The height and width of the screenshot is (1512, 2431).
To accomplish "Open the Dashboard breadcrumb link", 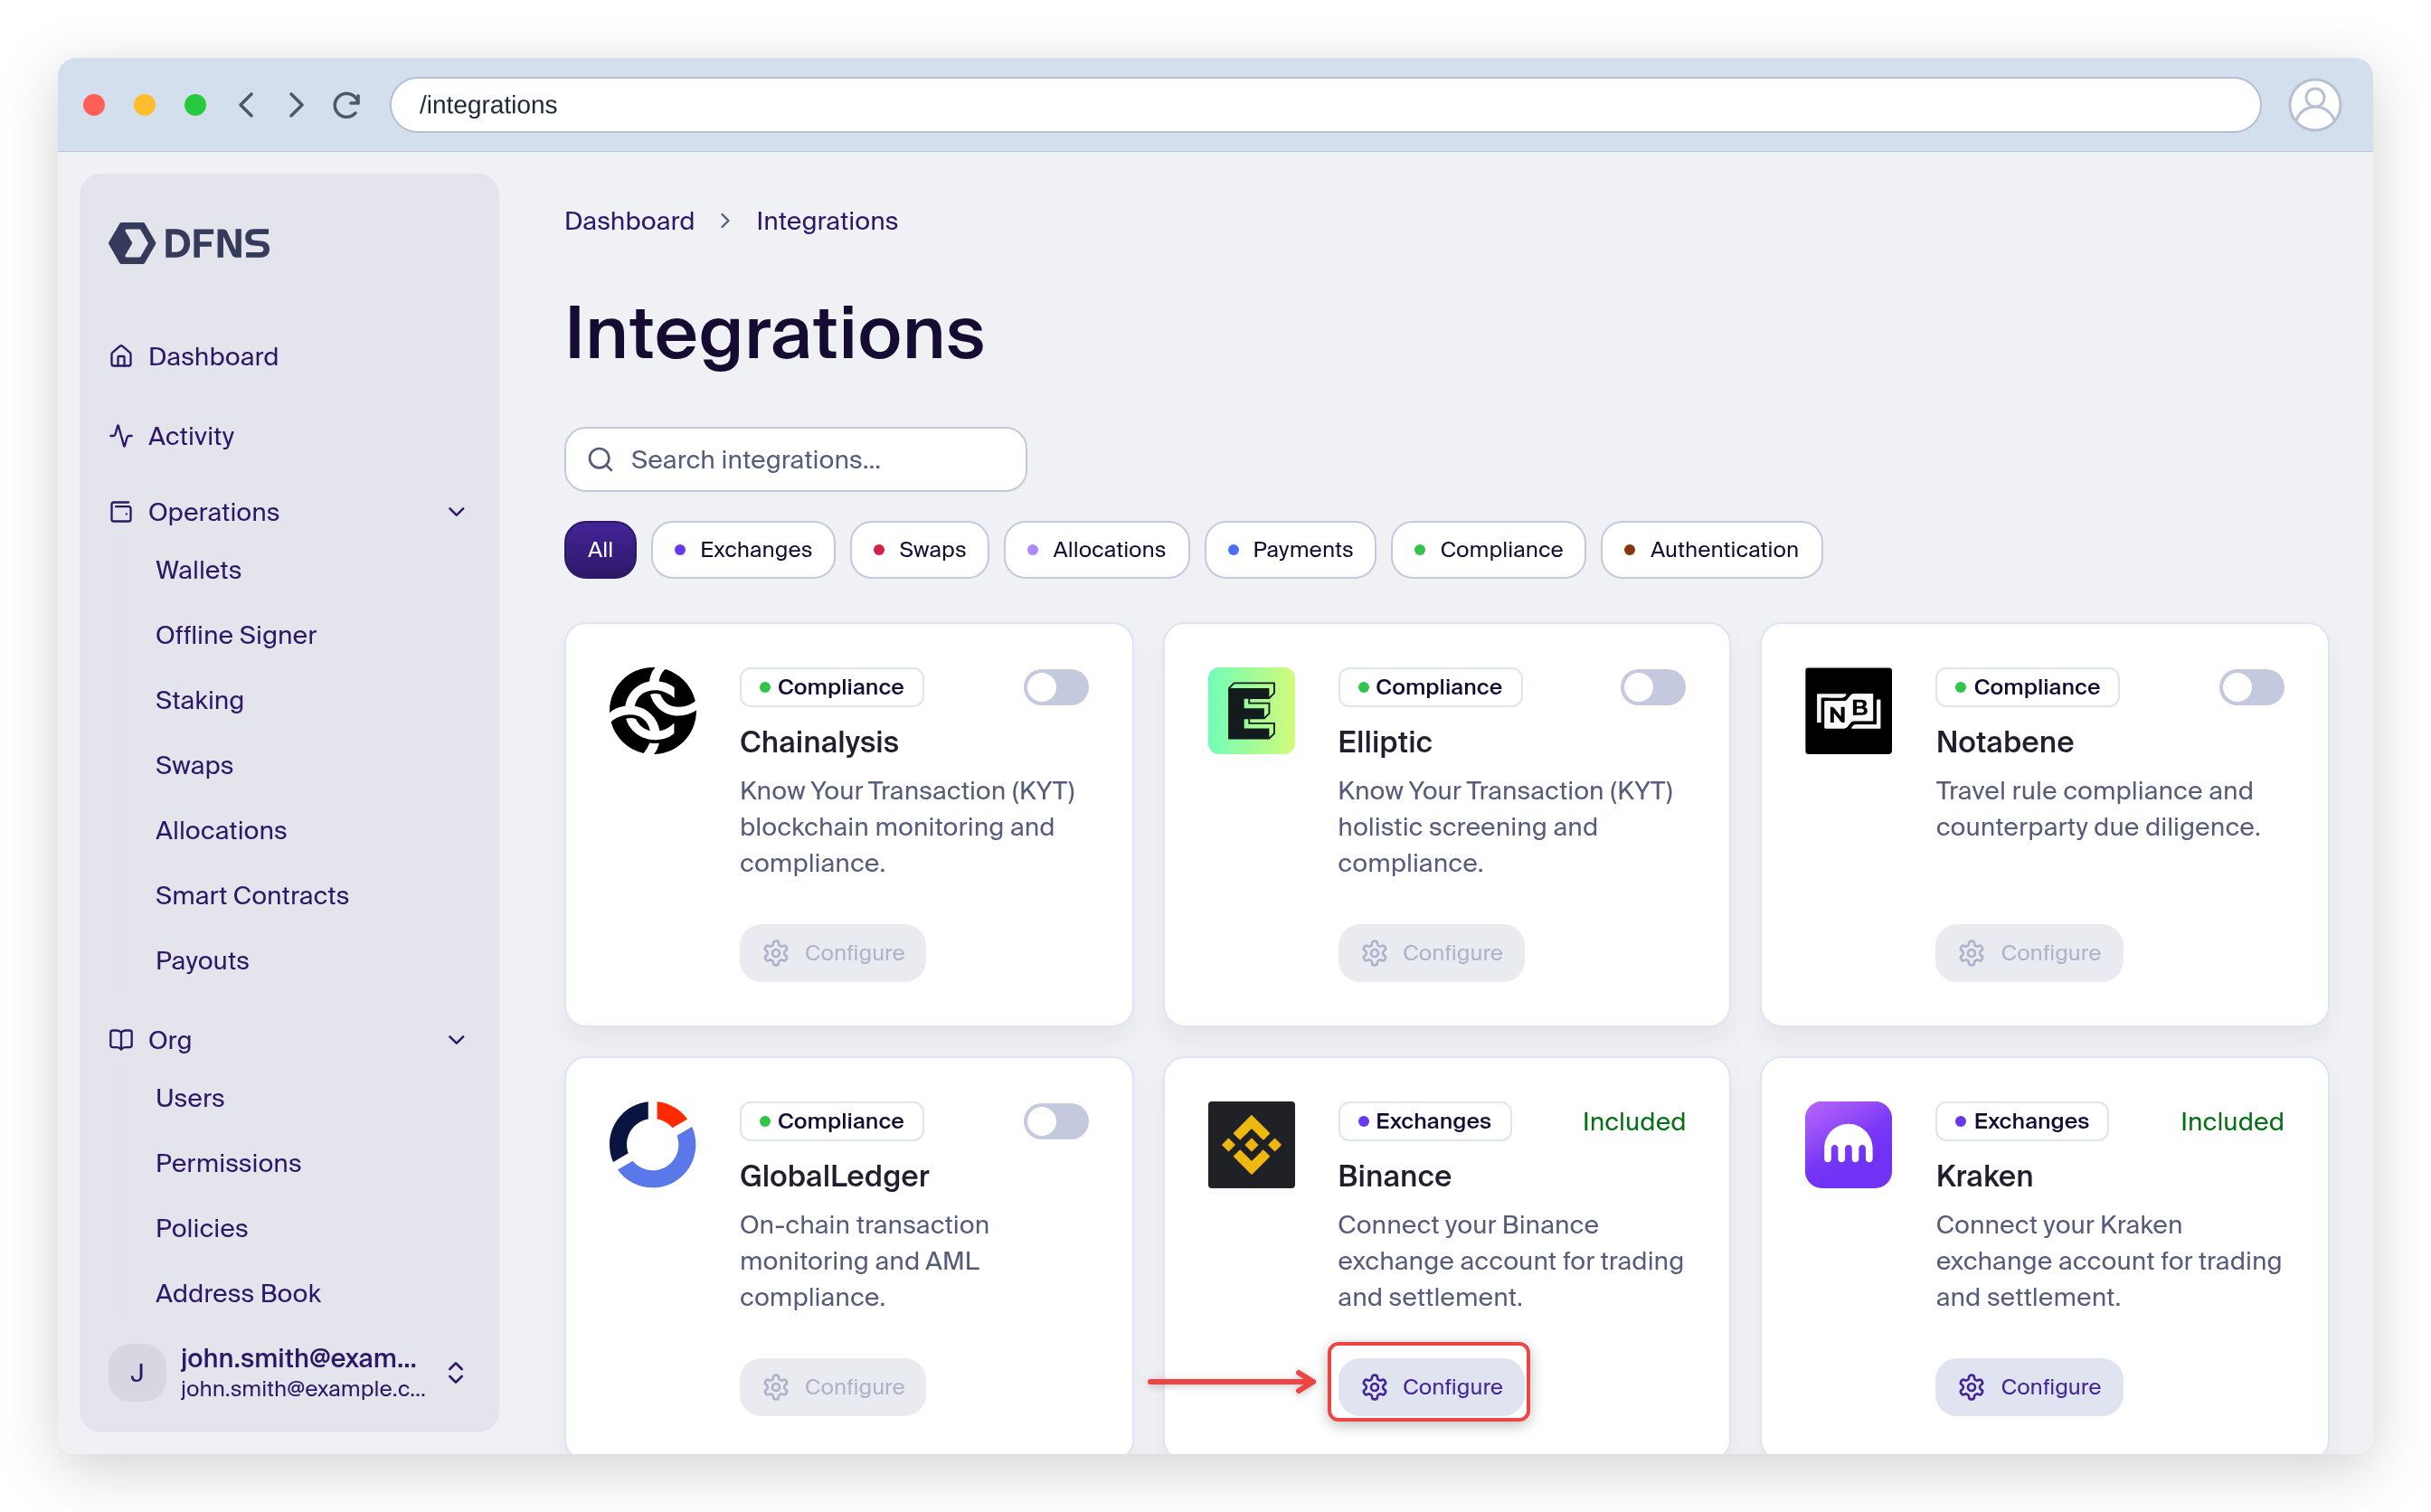I will click(629, 221).
